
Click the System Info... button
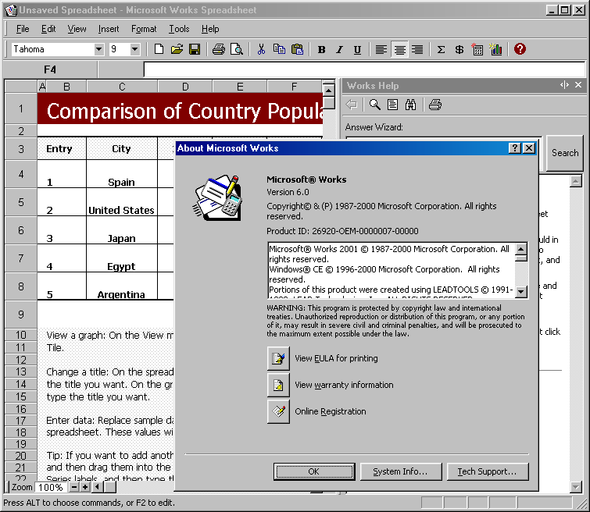[401, 471]
